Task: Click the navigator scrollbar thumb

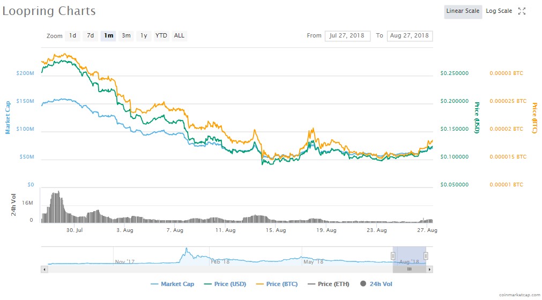Action: point(409,269)
